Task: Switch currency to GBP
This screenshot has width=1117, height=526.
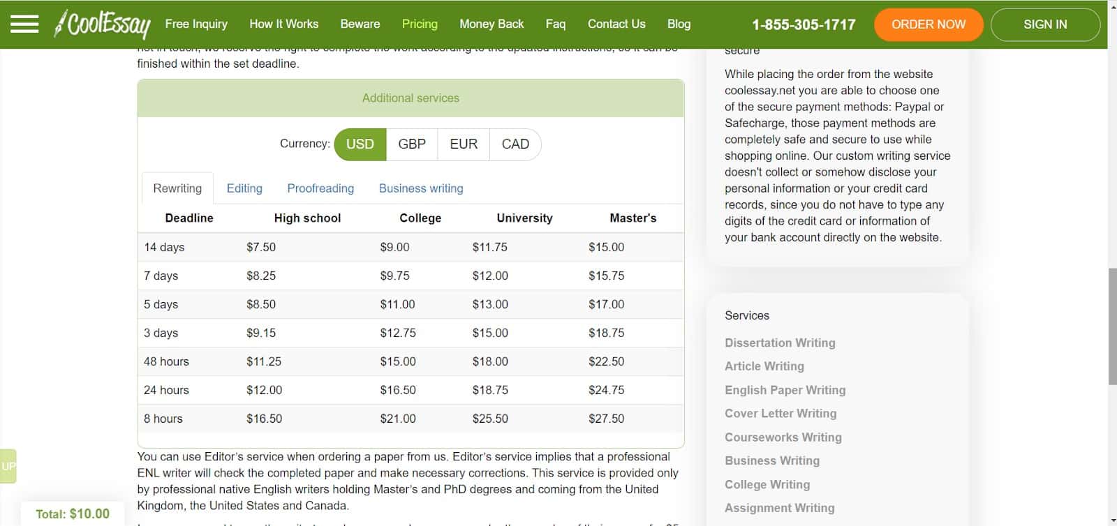Action: pos(412,144)
